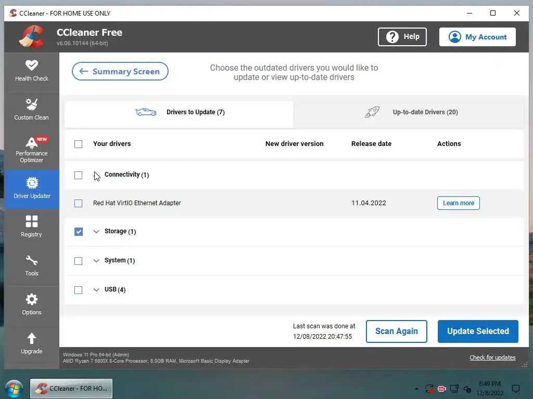The width and height of the screenshot is (533, 399).
Task: Click the Release date column header
Action: 371,143
